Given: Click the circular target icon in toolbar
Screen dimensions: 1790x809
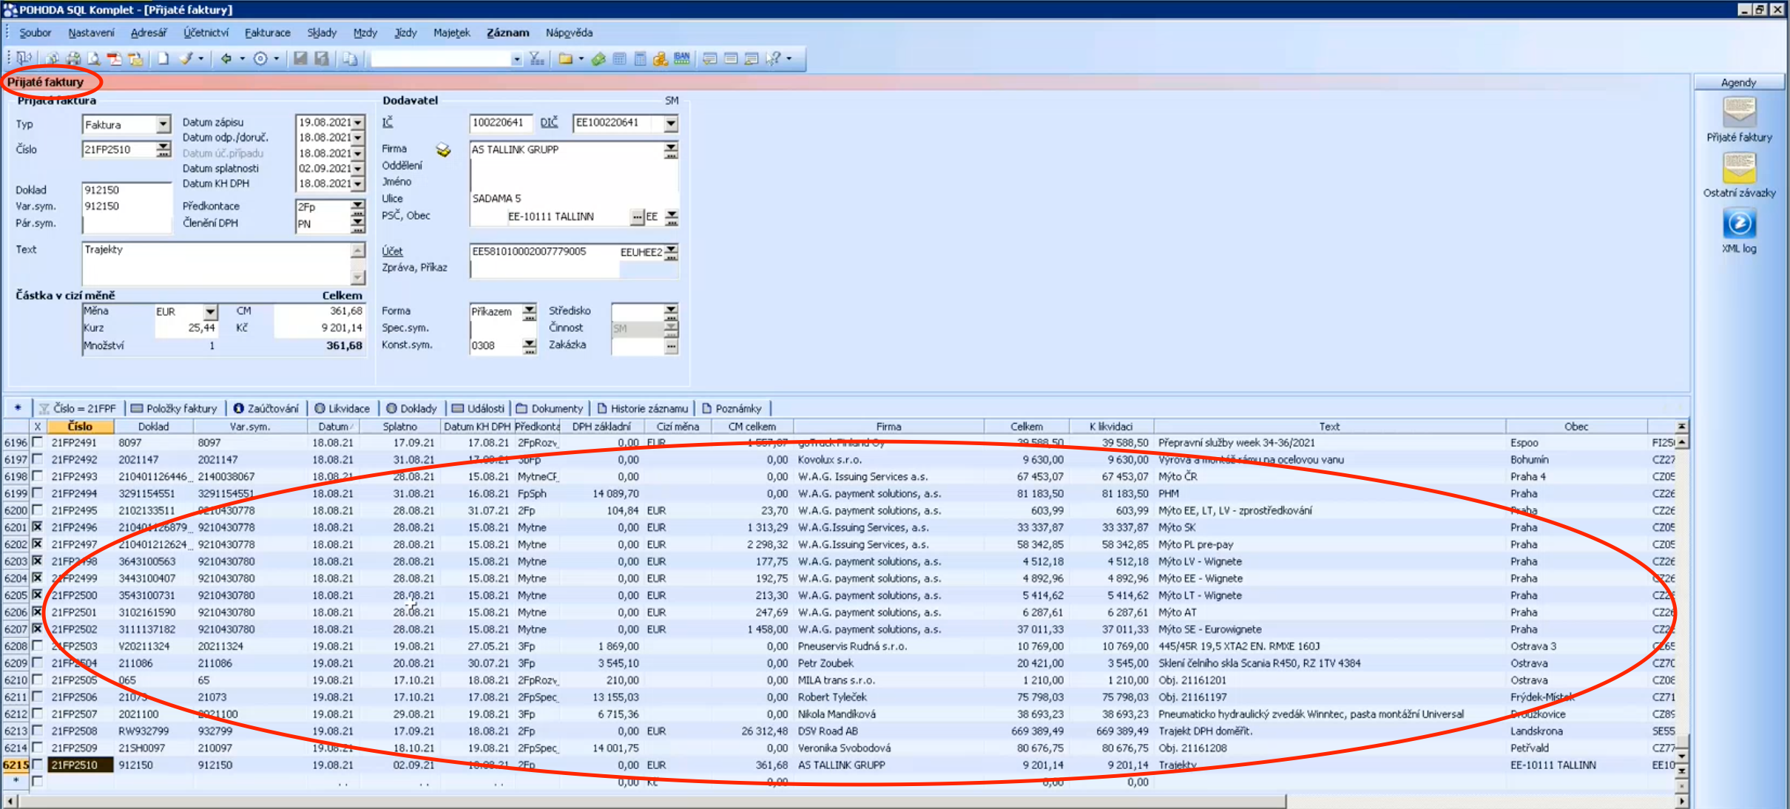Looking at the screenshot, I should (260, 58).
